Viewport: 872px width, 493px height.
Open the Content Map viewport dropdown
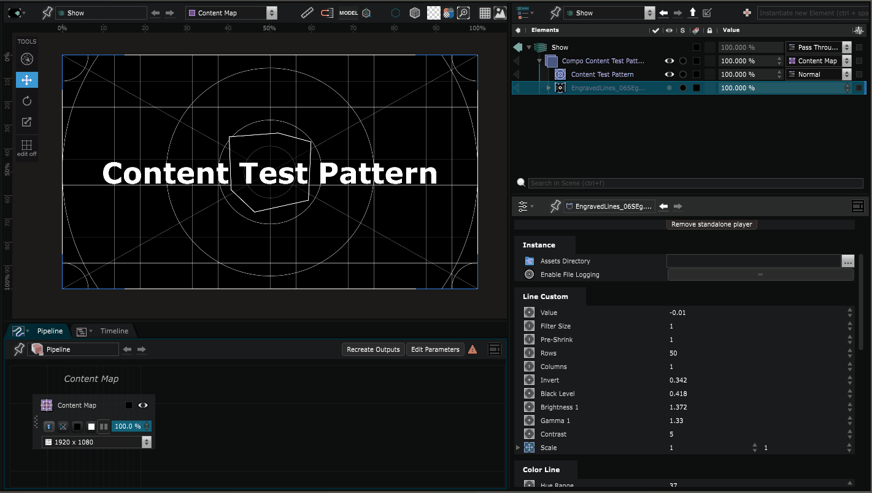click(231, 13)
